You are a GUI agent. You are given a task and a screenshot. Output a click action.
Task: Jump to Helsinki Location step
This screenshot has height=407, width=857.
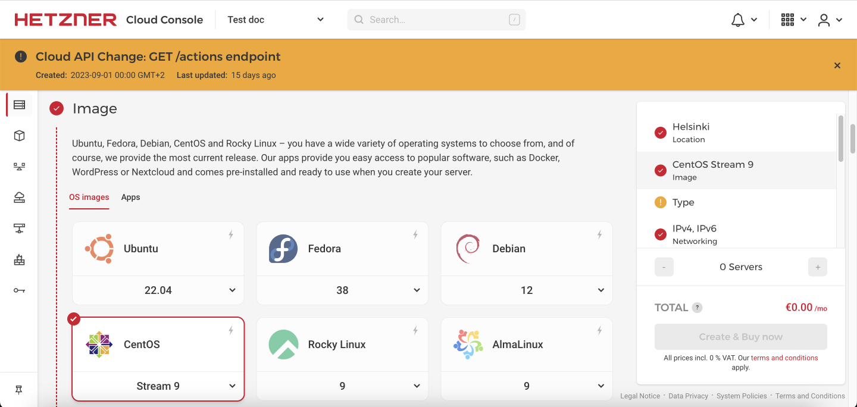[x=737, y=133]
